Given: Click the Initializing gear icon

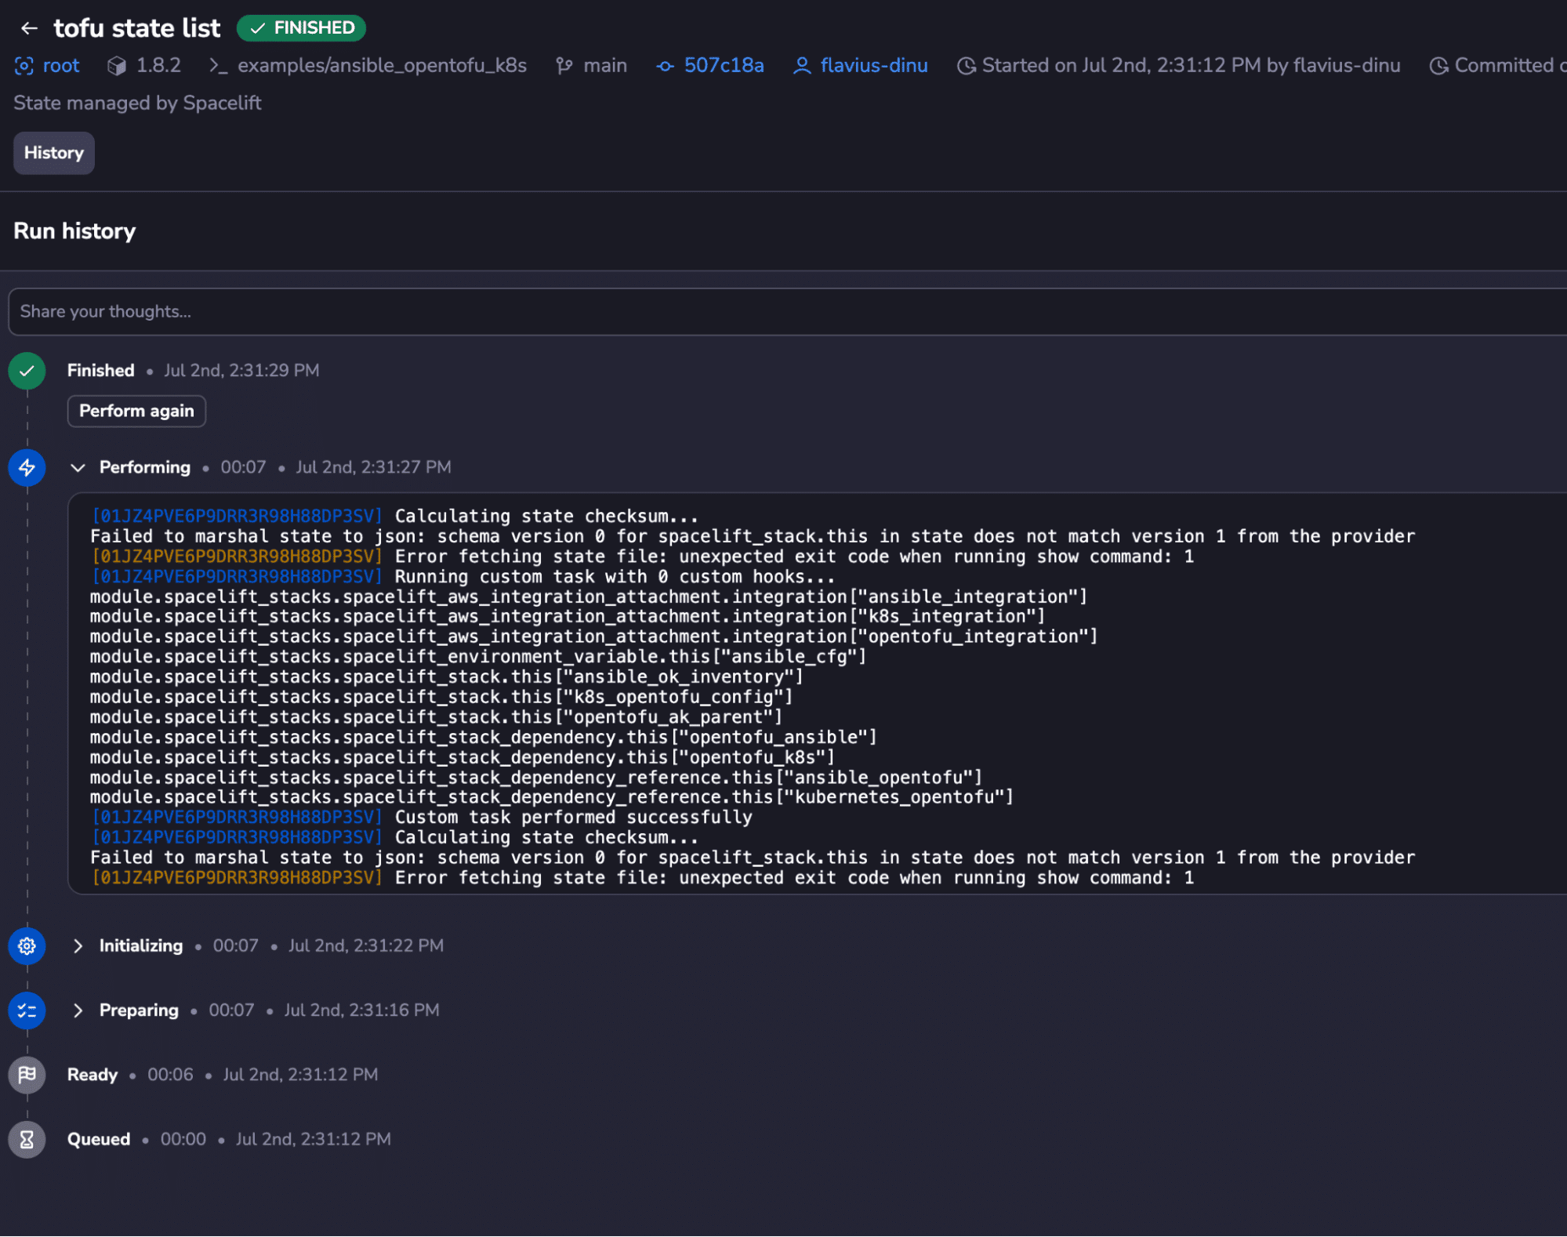Looking at the screenshot, I should tap(27, 946).
